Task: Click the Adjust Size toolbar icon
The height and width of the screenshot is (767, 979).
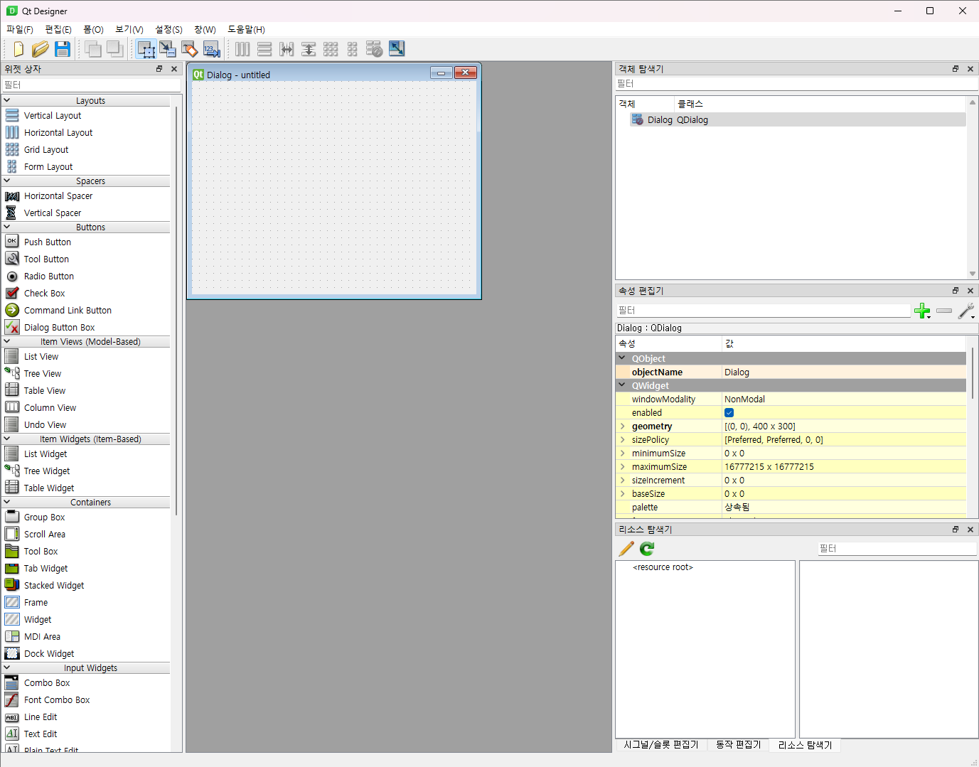Action: (397, 49)
